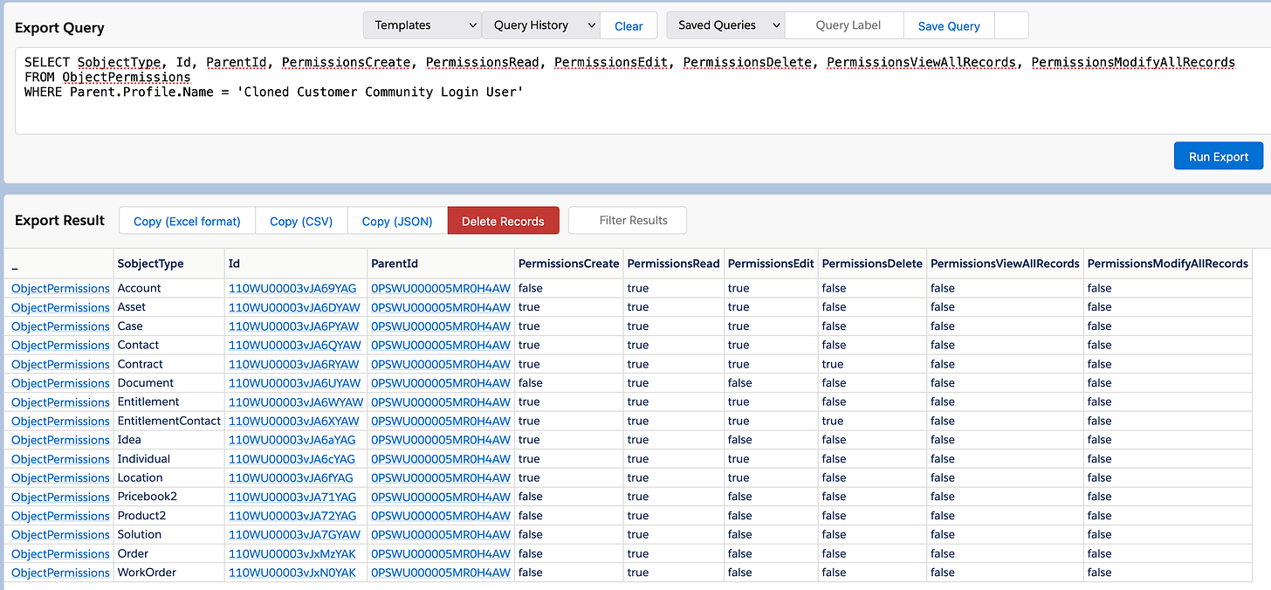Screen dimensions: 1271x590
Task: Open the Templates dropdown
Action: tap(422, 25)
